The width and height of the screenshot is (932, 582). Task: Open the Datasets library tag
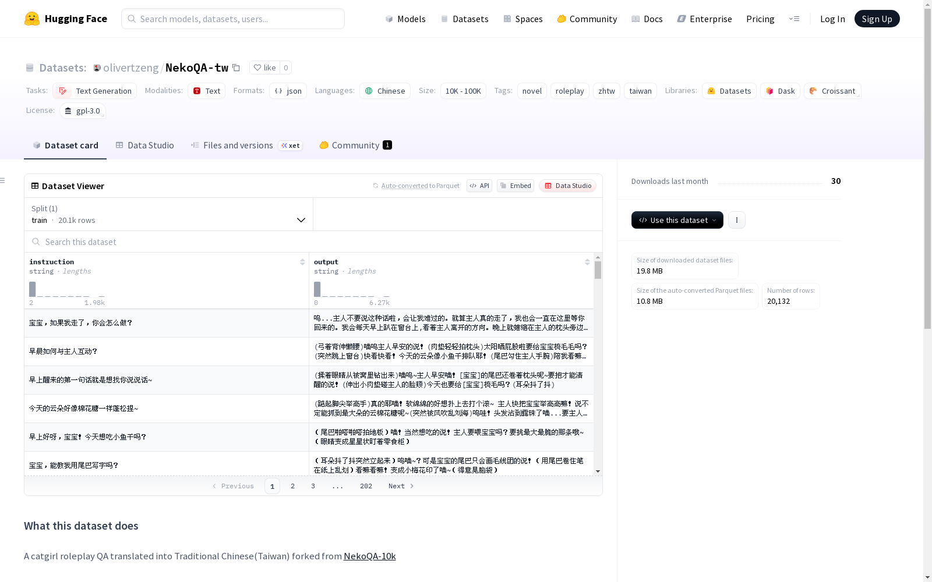pos(729,91)
